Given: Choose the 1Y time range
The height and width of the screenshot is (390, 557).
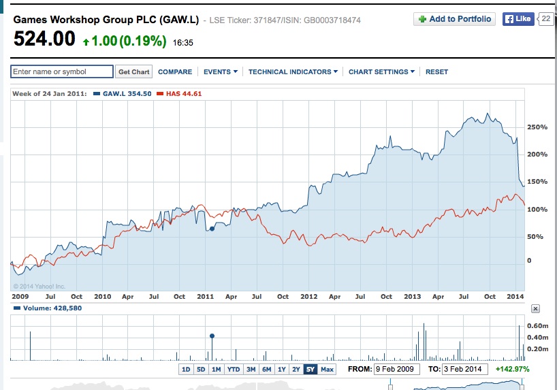Looking at the screenshot, I should (x=281, y=370).
